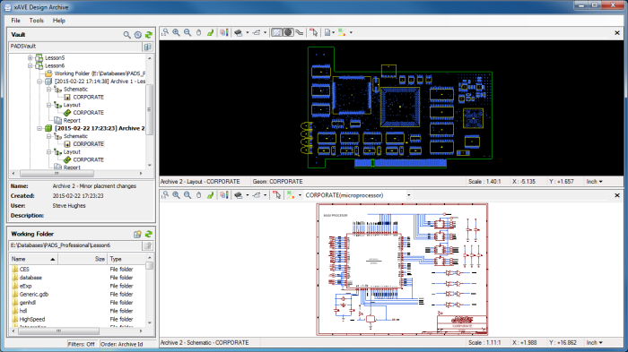Open the Tools menu

36,21
